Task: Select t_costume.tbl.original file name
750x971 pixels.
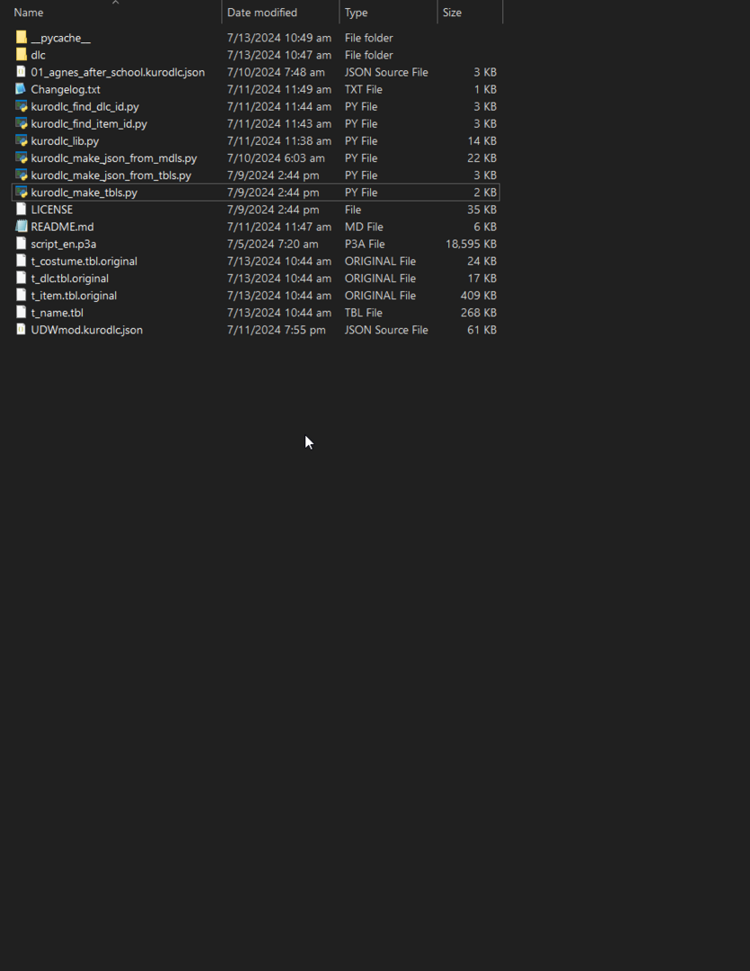Action: pyautogui.click(x=84, y=262)
